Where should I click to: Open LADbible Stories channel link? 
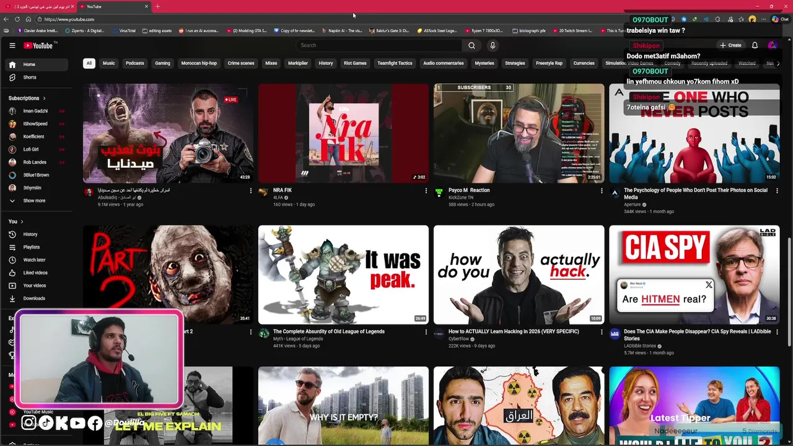640,346
